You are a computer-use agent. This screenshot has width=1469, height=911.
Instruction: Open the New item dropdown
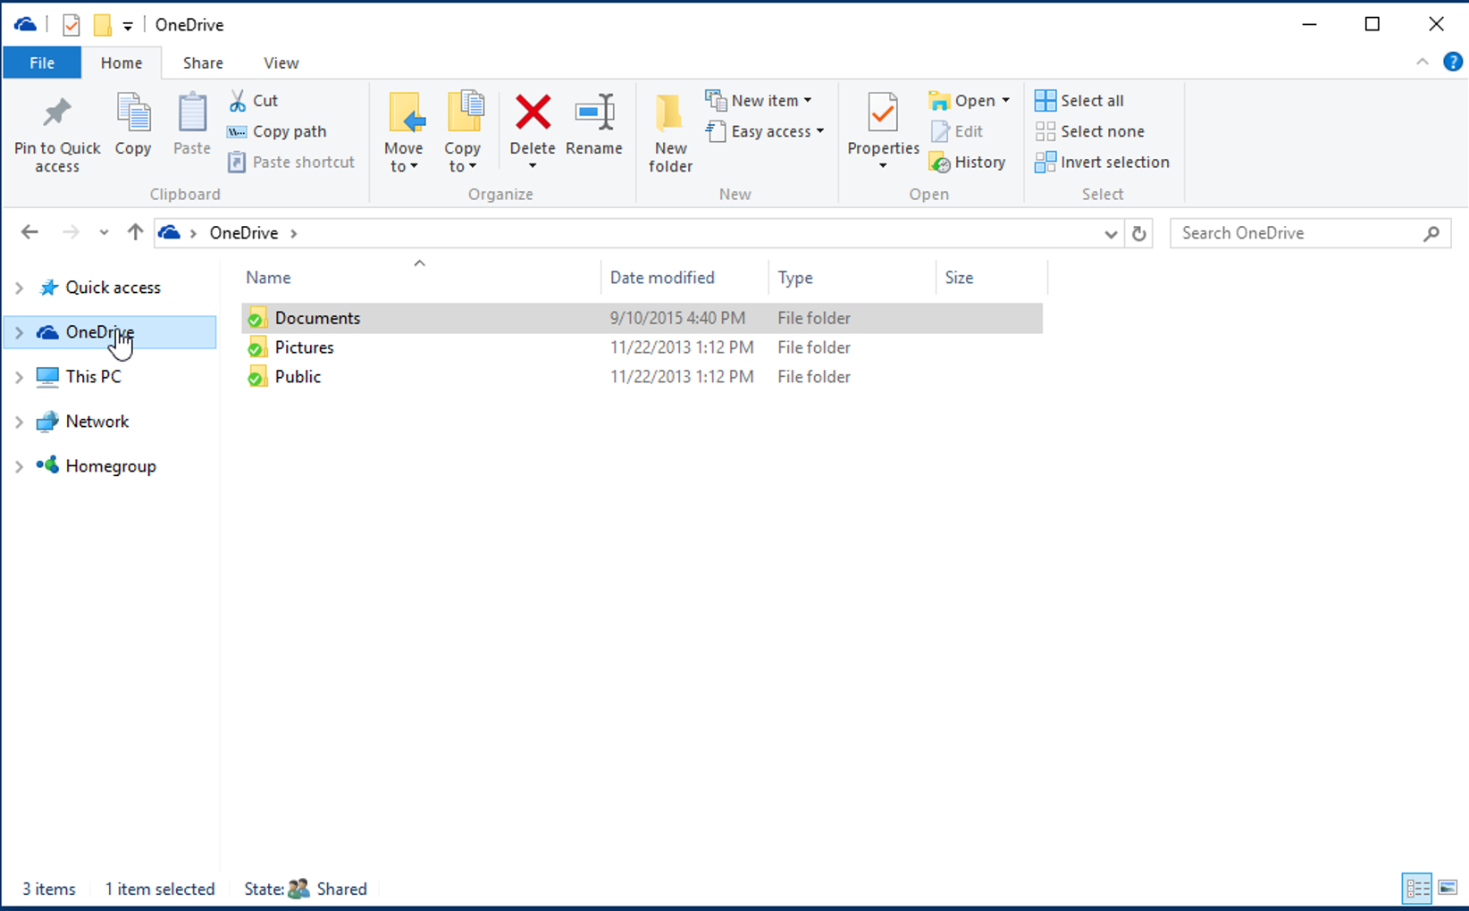click(x=759, y=100)
